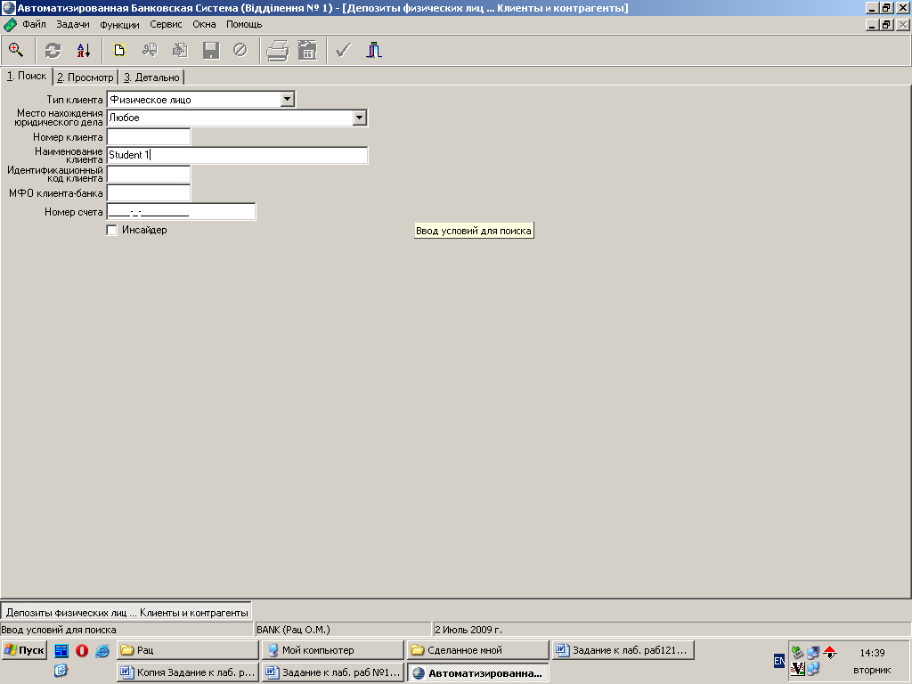Click the green app icon beside Файл
The height and width of the screenshot is (684, 912).
[10, 25]
